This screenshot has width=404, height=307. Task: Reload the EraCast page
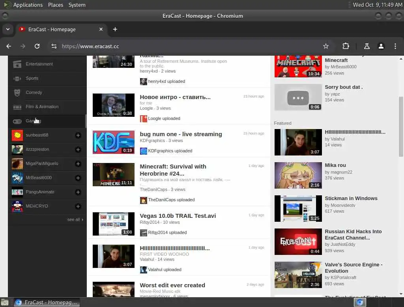tap(37, 46)
